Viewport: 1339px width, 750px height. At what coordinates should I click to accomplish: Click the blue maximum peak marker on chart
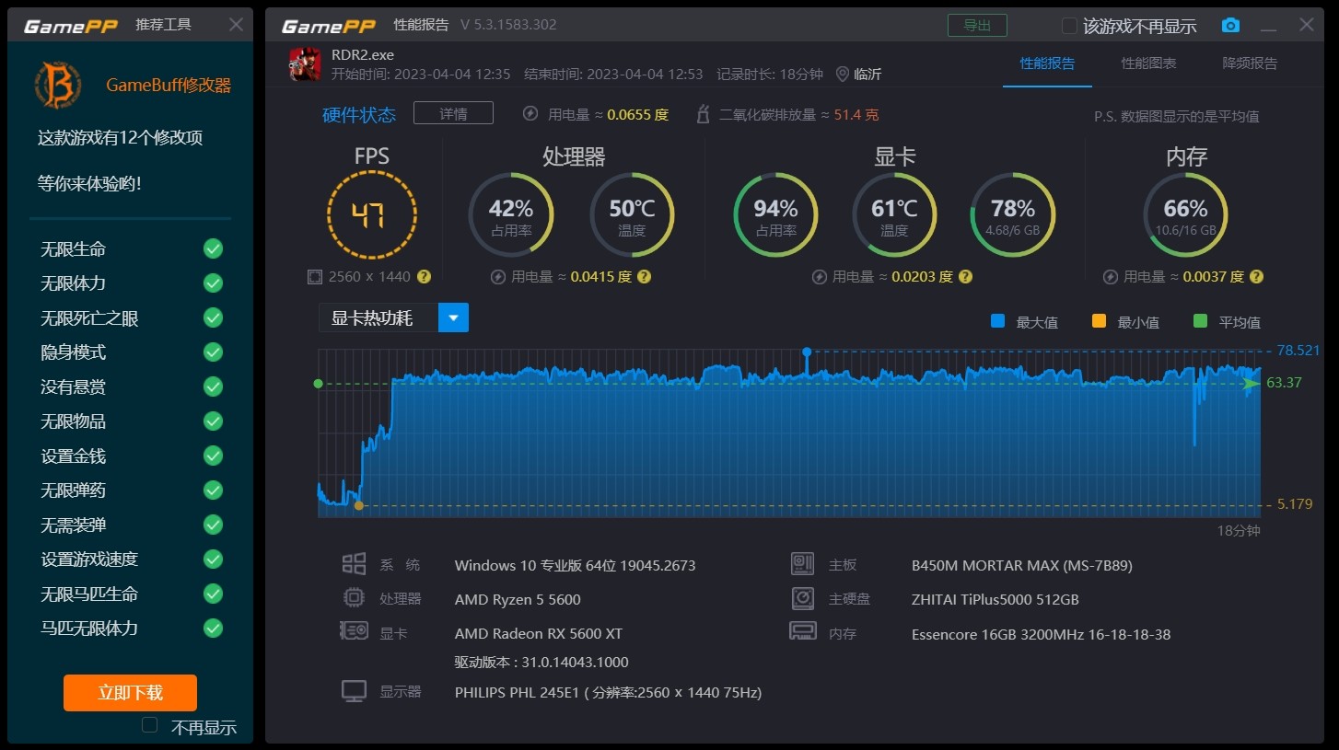[x=807, y=352]
